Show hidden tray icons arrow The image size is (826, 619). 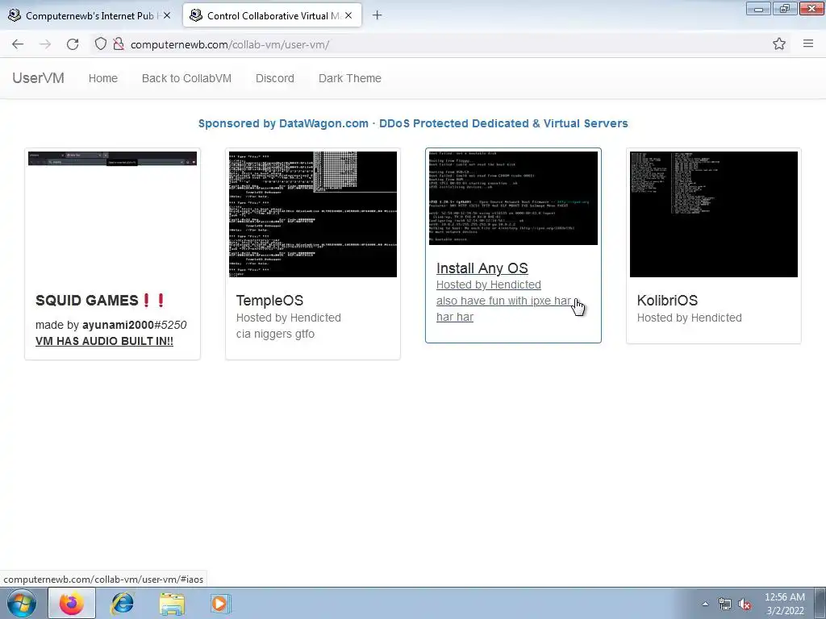coord(705,604)
